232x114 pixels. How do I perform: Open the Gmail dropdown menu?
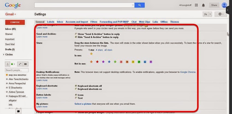(x=10, y=14)
